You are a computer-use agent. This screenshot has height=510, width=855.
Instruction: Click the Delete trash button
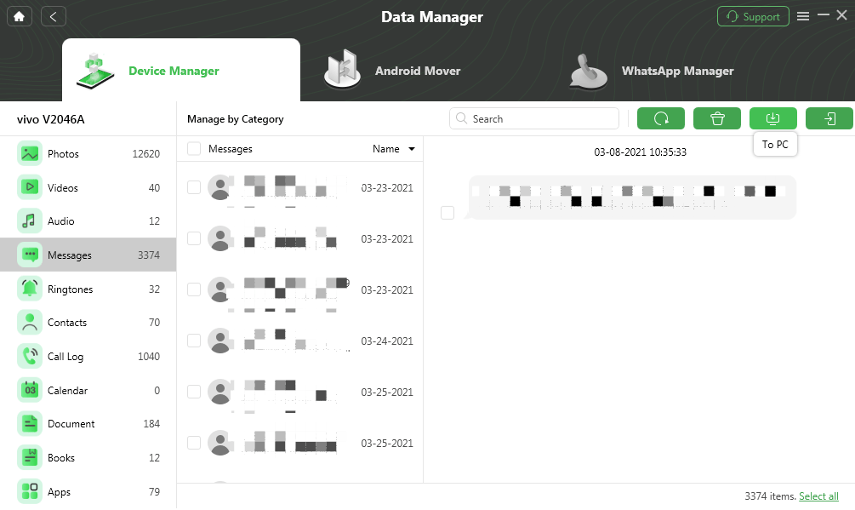(x=716, y=119)
